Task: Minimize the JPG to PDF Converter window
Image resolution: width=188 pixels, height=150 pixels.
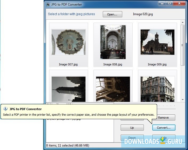Action: [162, 3]
